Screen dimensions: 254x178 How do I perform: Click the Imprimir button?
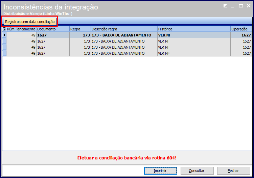pyautogui.click(x=161, y=171)
